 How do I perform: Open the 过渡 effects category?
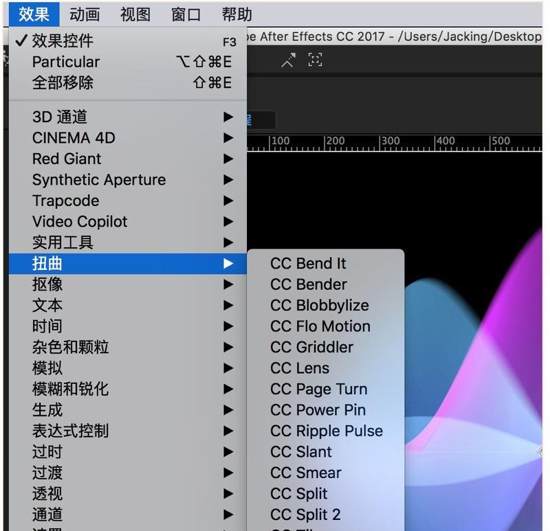click(128, 473)
